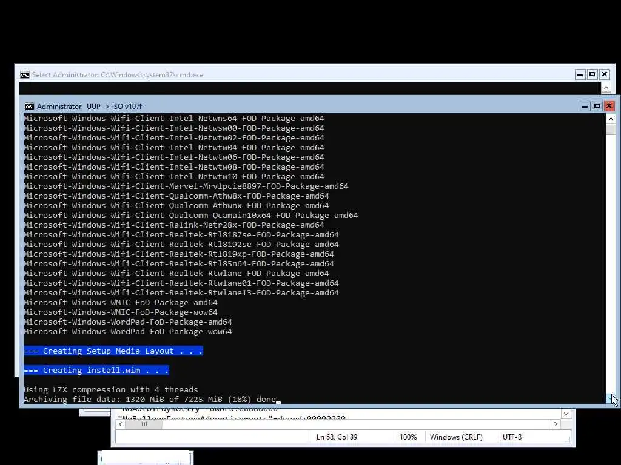Screen dimensions: 621x465
Task: Click the Realtek-Rtl8187se package line
Action: point(181,234)
